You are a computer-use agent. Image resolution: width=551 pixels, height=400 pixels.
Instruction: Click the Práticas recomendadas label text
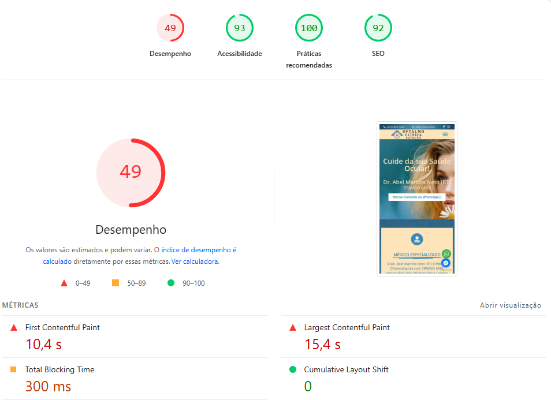(309, 59)
